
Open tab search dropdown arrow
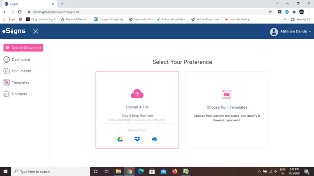click(277, 4)
